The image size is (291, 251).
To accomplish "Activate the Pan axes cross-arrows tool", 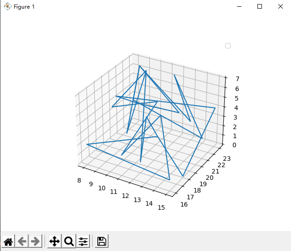I will tap(54, 241).
